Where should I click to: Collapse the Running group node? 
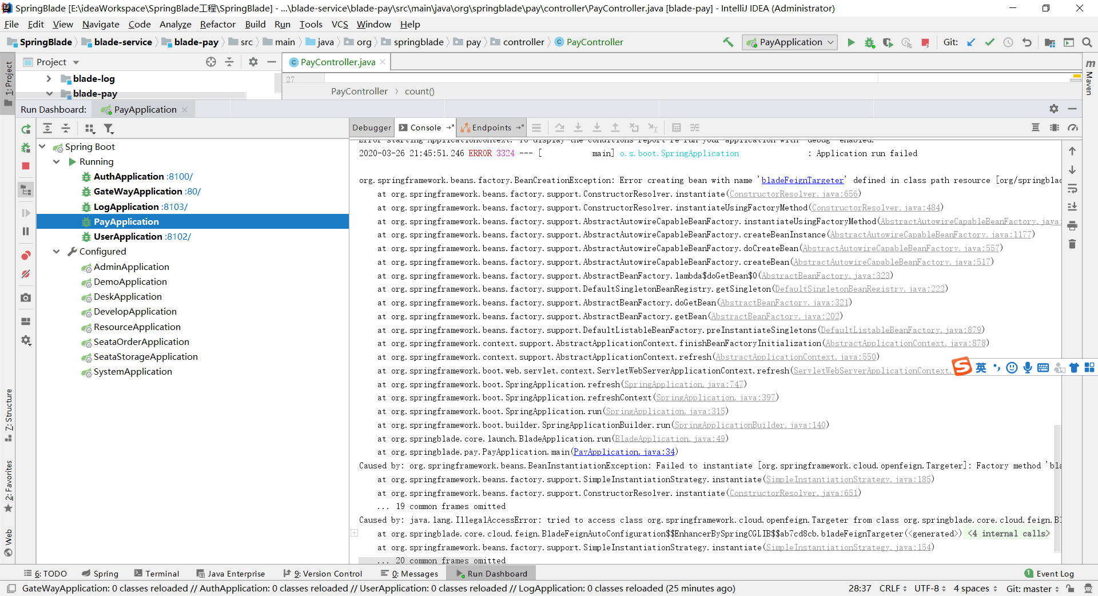pyautogui.click(x=57, y=162)
